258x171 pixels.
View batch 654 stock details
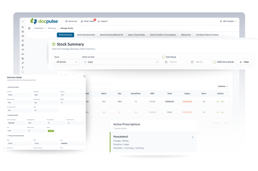[x=221, y=102]
